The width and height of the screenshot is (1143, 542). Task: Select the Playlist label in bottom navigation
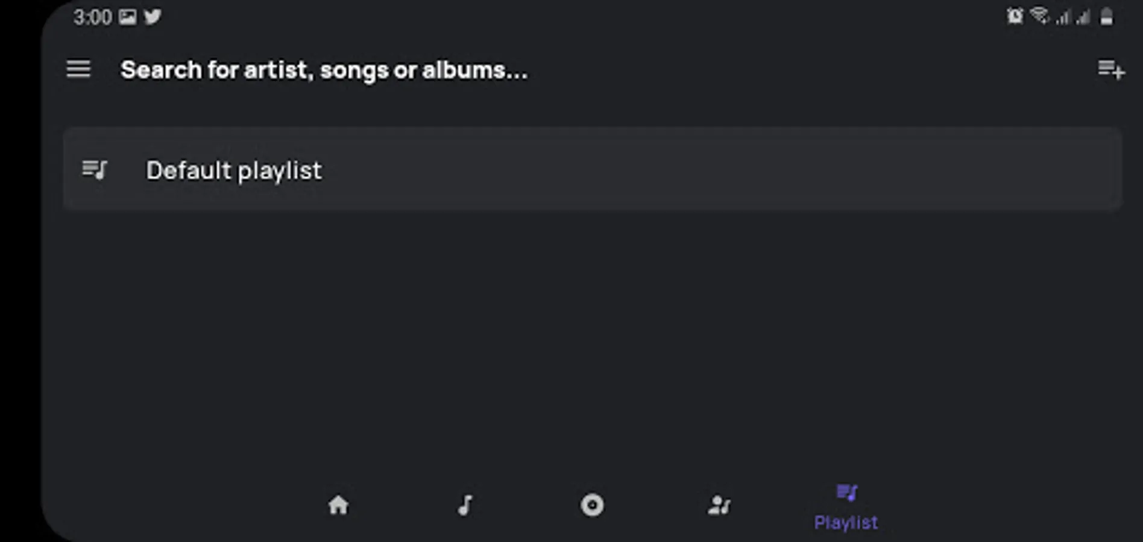tap(846, 523)
